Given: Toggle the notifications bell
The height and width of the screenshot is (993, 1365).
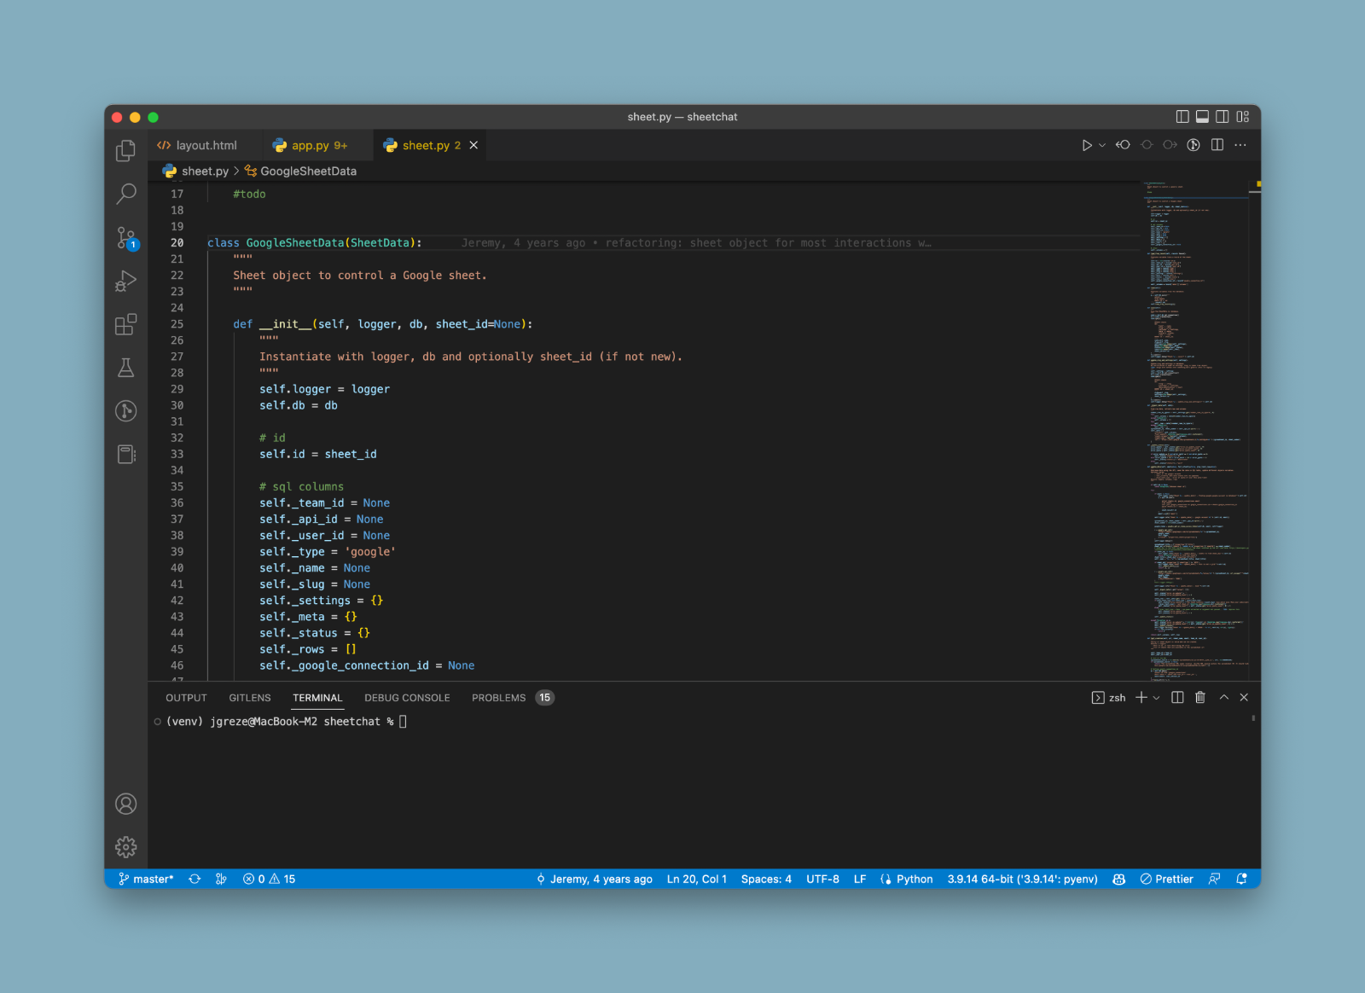Looking at the screenshot, I should point(1243,879).
